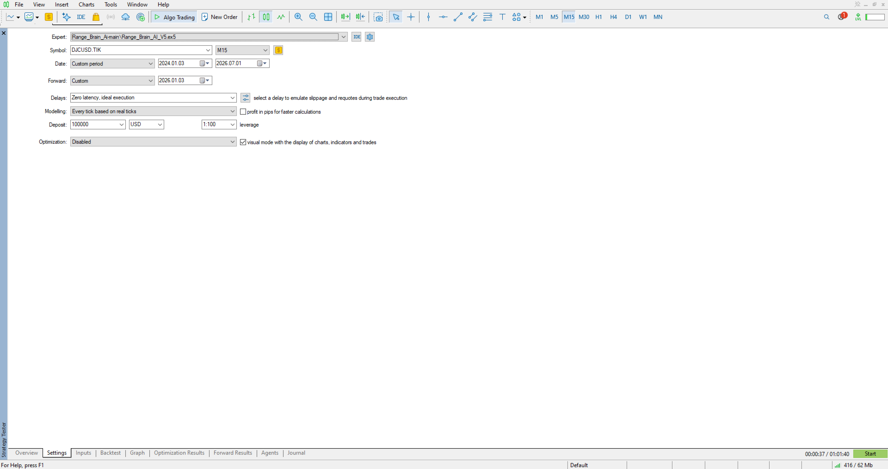The width and height of the screenshot is (888, 469).
Task: Toggle chart shift icon
Action: point(360,17)
